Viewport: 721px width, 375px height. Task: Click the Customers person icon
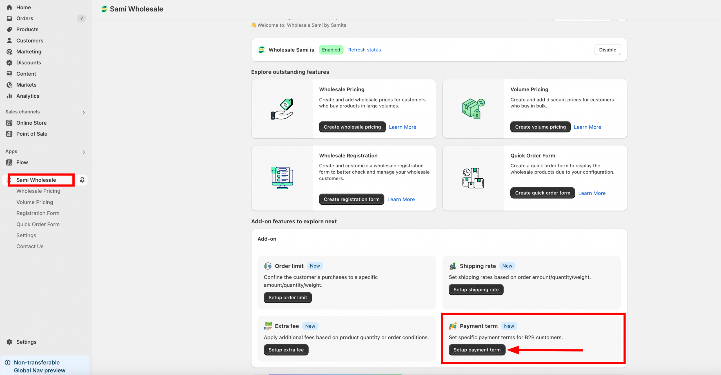(9, 41)
